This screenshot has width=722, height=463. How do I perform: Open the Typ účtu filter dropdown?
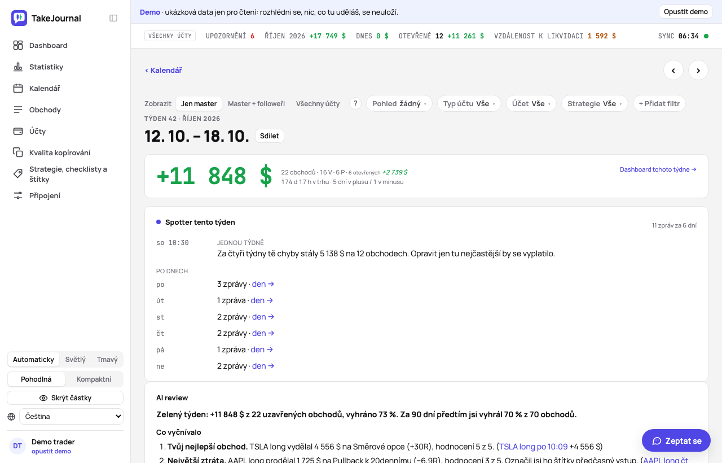(469, 104)
